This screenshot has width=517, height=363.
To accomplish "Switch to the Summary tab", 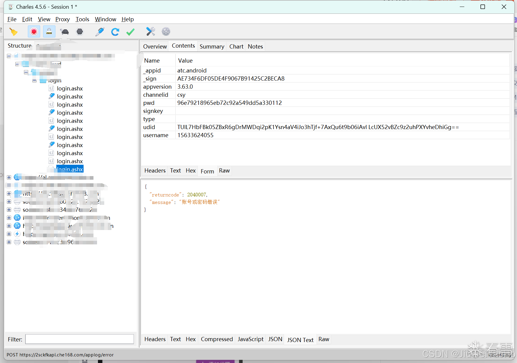I will point(212,46).
